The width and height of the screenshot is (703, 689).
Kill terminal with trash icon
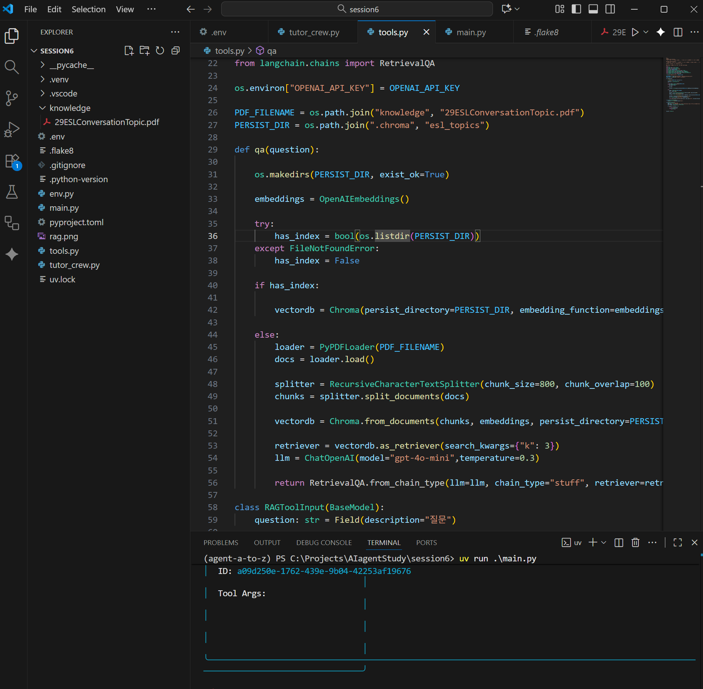click(635, 542)
